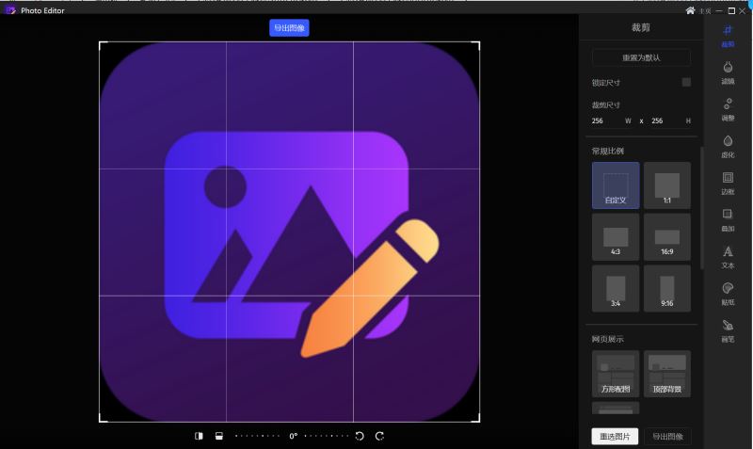
Task: Click the 裁剪 panel title
Action: pyautogui.click(x=641, y=28)
